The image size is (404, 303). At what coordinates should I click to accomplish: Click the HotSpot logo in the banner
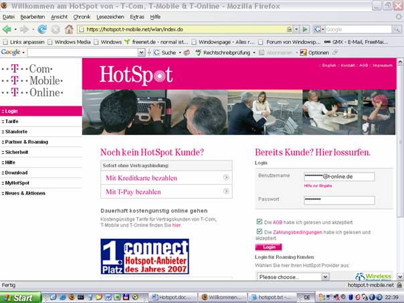[x=136, y=75]
